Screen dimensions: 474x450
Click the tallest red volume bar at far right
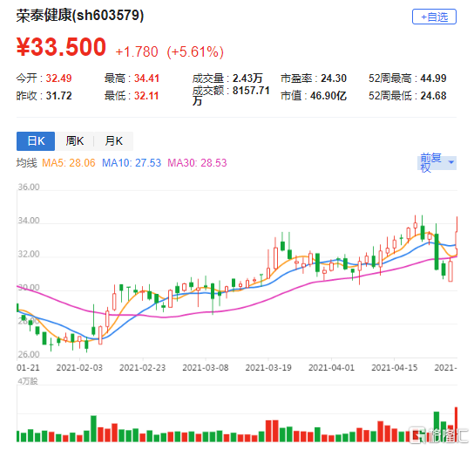pos(457,425)
